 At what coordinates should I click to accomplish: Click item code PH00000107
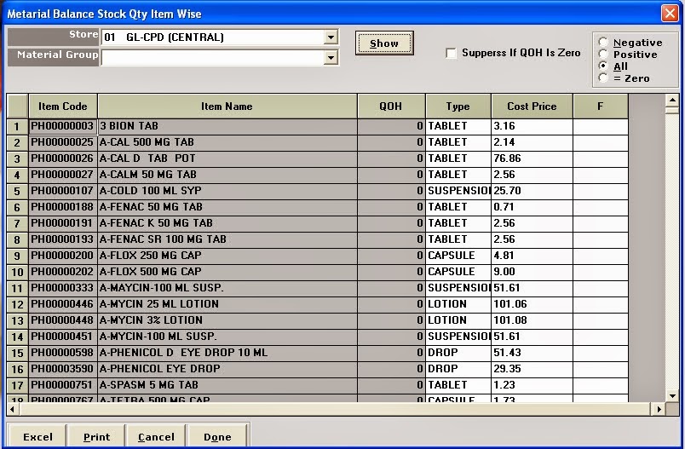pyautogui.click(x=62, y=191)
